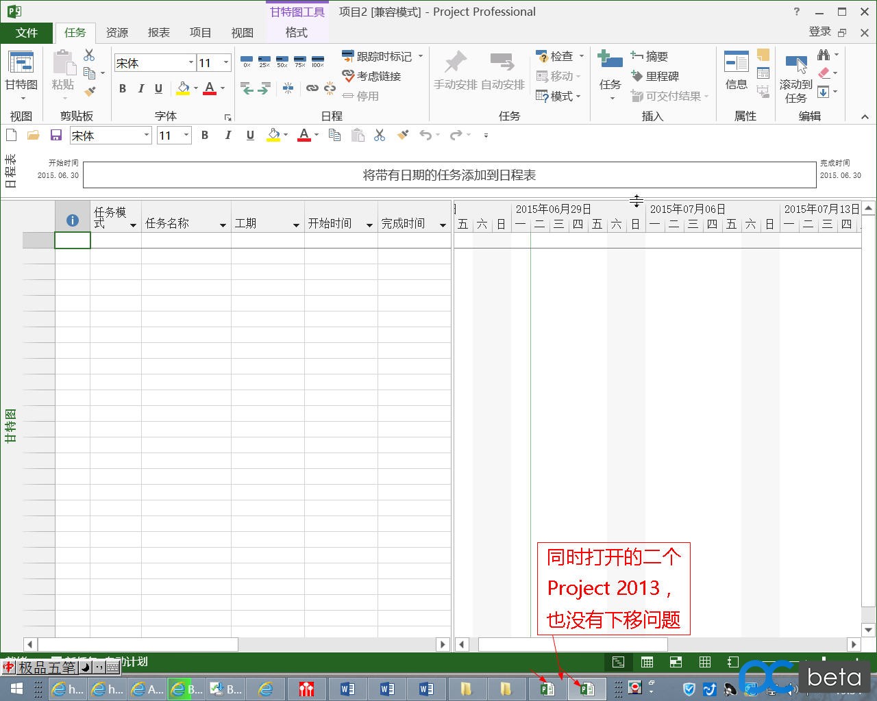The width and height of the screenshot is (877, 701).
Task: Mark task 100% complete
Action: click(318, 62)
